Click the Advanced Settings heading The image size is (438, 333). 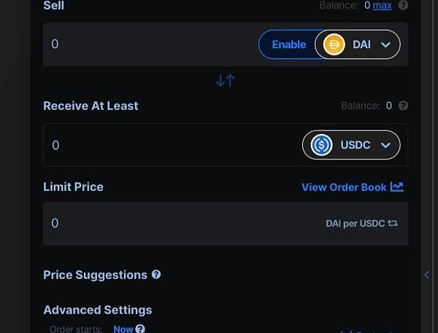click(98, 310)
